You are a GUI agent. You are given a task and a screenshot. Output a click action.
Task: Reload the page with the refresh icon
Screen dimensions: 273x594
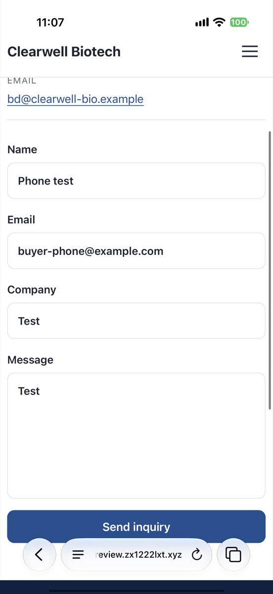pyautogui.click(x=197, y=555)
